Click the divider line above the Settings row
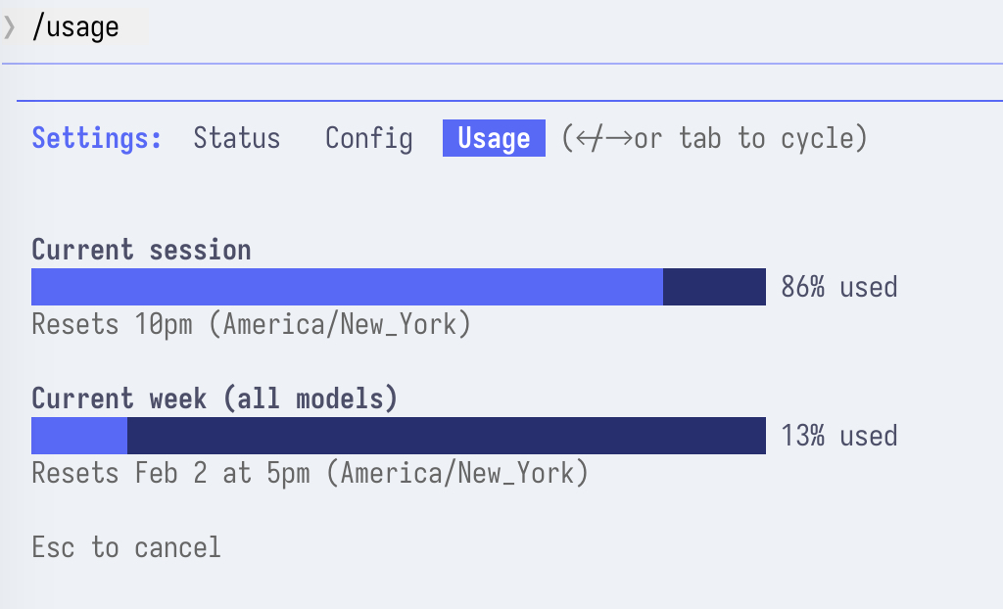The image size is (1003, 609). [509, 100]
